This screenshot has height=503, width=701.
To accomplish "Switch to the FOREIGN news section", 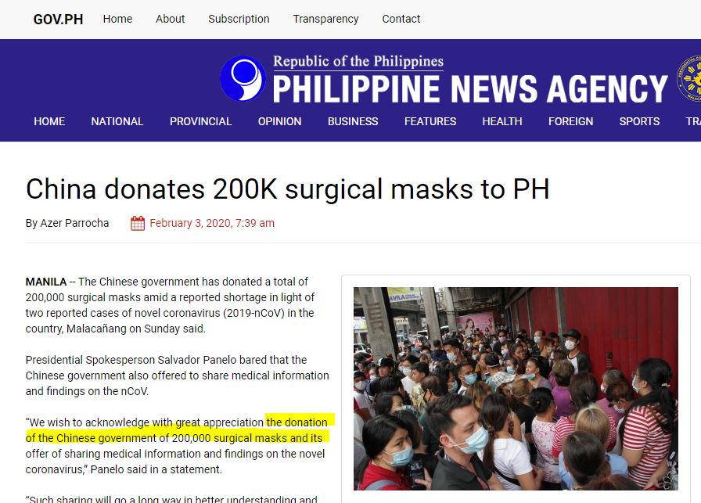I will click(x=570, y=121).
